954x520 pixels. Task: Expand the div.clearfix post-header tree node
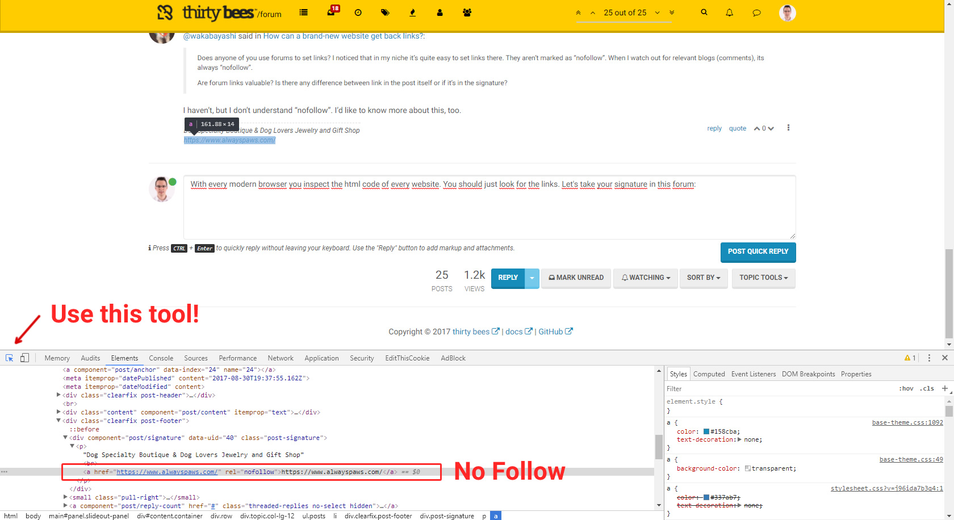click(x=58, y=395)
